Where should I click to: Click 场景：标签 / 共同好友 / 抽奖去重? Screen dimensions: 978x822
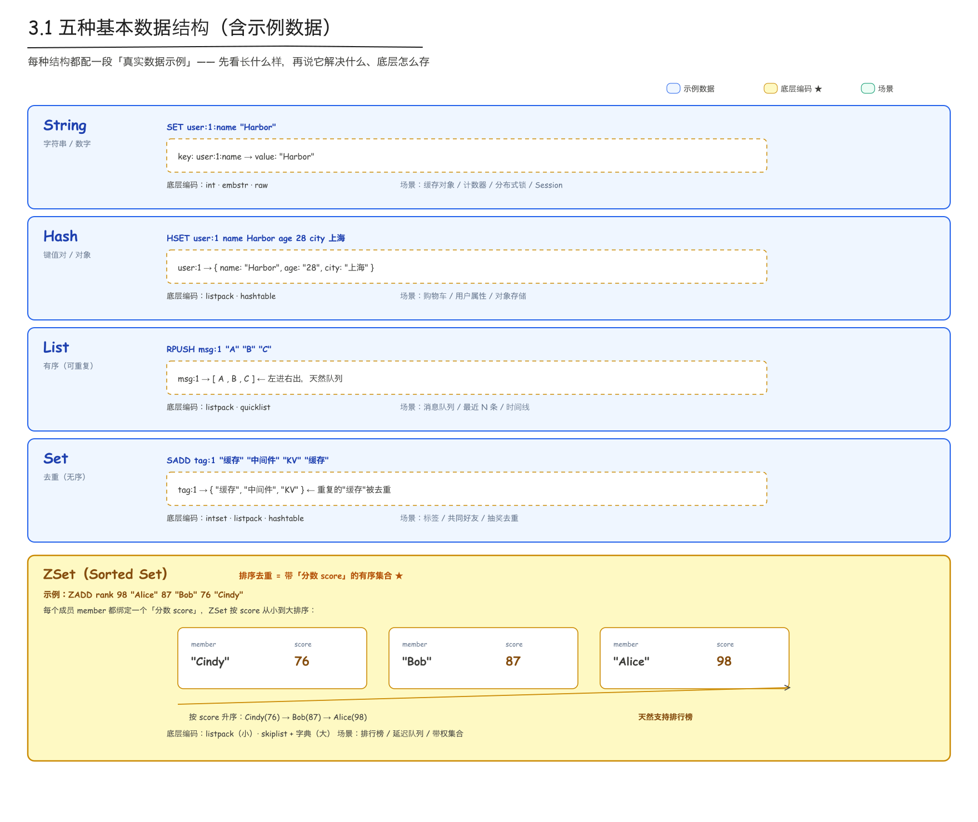(460, 518)
